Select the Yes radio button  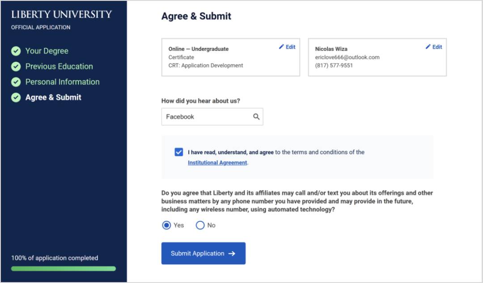tap(166, 225)
